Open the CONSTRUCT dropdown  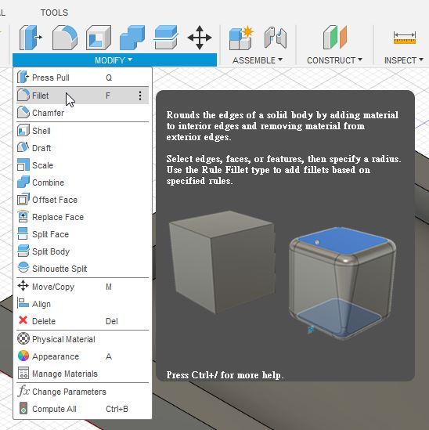pyautogui.click(x=334, y=60)
